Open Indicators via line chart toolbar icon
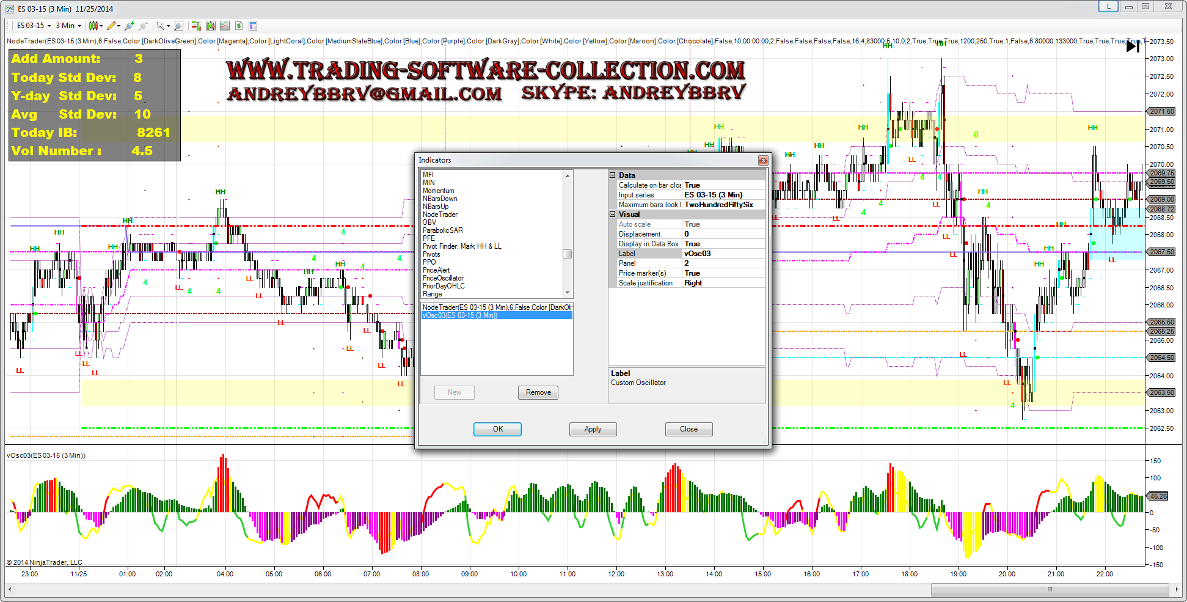This screenshot has height=602, width=1187. (225, 26)
